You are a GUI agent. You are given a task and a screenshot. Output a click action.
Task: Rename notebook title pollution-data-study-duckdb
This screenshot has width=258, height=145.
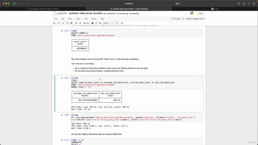click(x=85, y=13)
